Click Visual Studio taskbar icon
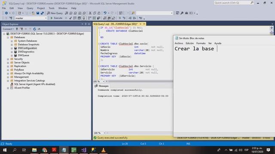Viewport: 275px width, 154px height. (84, 150)
